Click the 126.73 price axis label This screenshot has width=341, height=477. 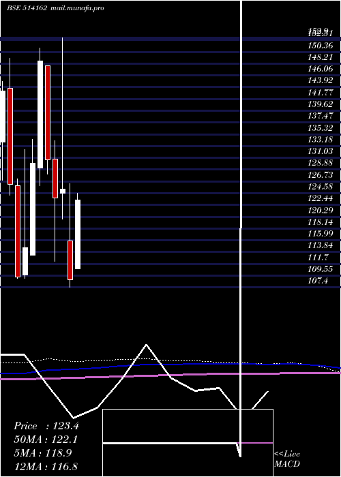[321, 175]
